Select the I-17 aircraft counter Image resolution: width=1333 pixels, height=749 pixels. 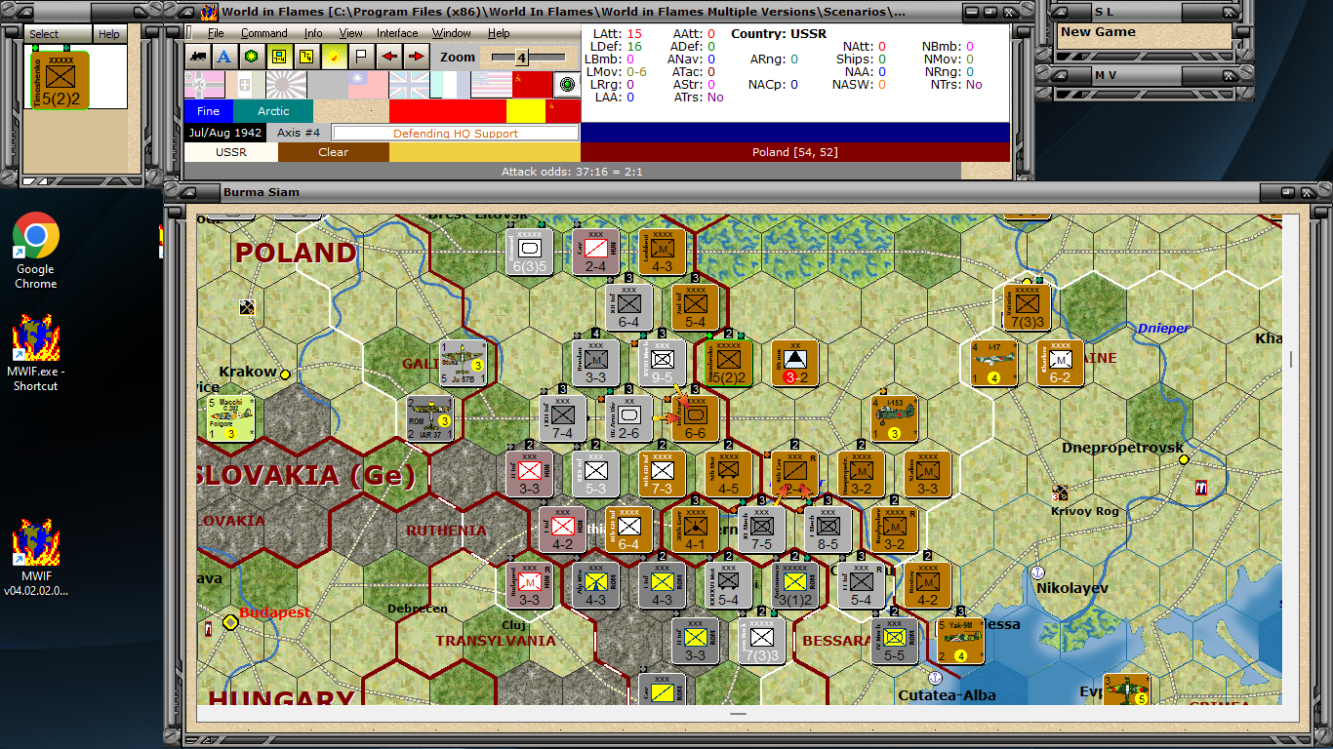(994, 363)
